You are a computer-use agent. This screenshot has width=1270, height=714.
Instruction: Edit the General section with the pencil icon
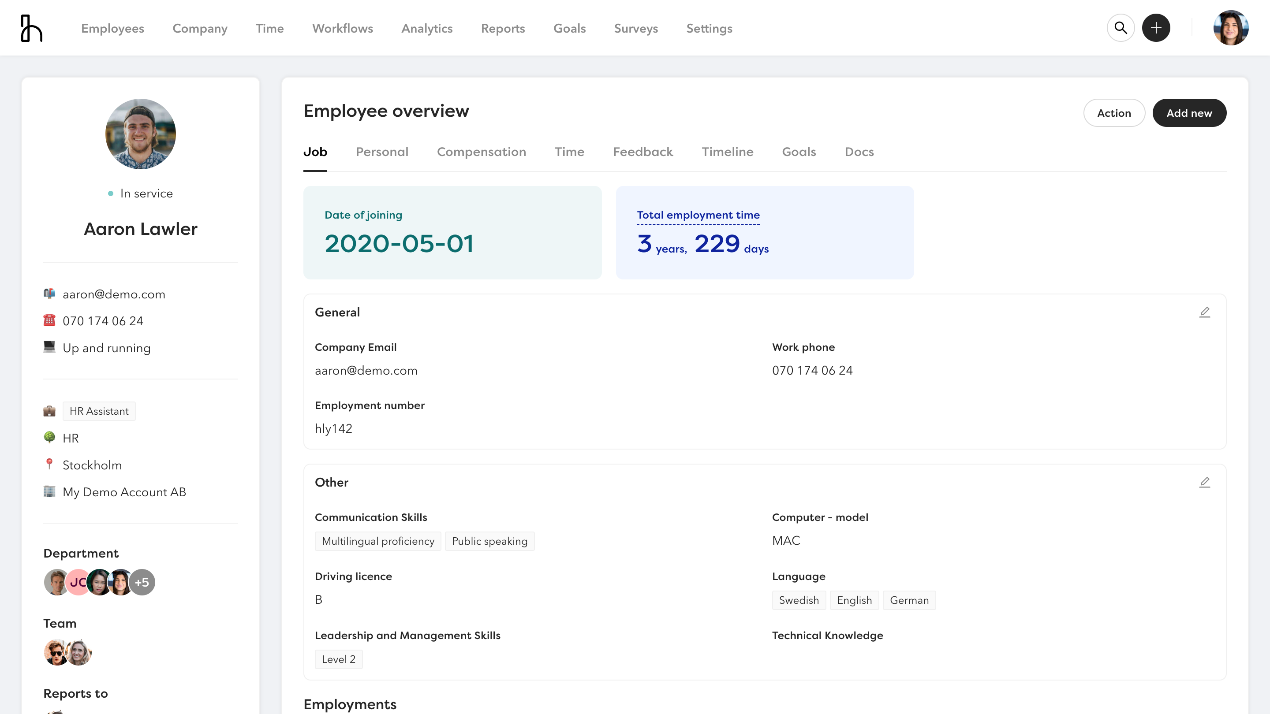1205,312
